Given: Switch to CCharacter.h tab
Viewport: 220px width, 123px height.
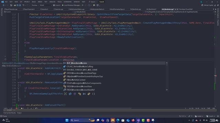Looking at the screenshot, I should (x=44, y=9).
